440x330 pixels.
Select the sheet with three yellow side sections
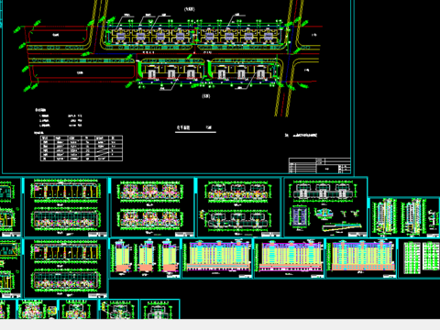145,258
